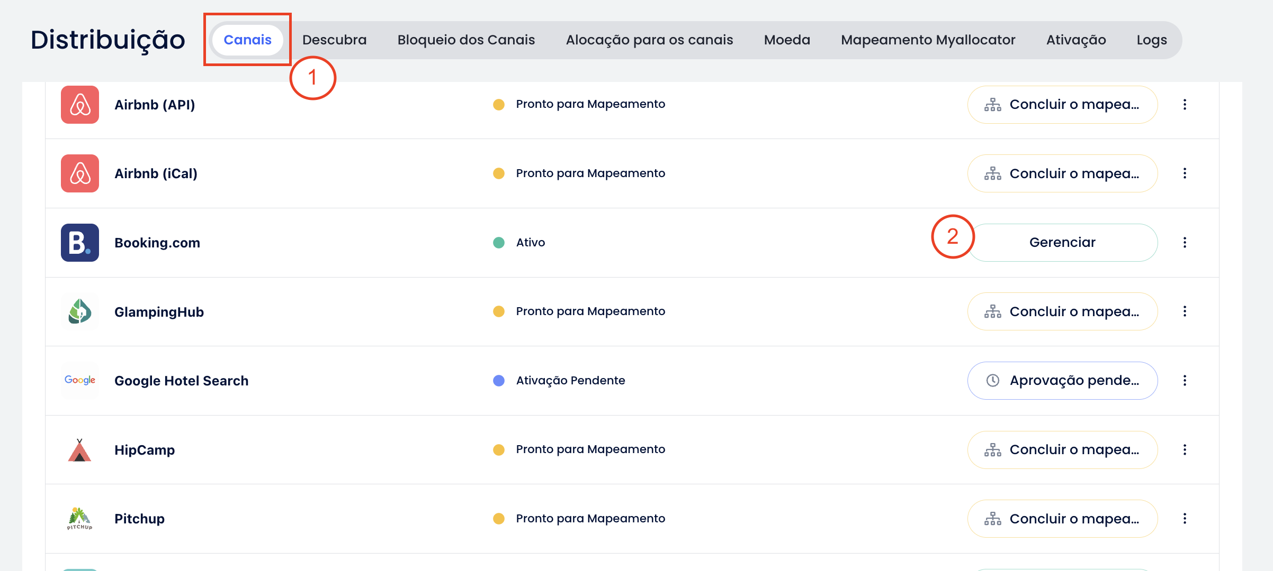This screenshot has width=1273, height=571.
Task: Switch to the Descubra tab
Action: [334, 40]
